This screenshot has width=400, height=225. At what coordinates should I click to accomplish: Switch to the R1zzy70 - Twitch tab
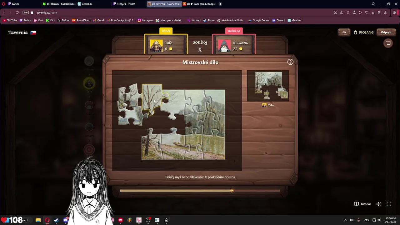coord(129,4)
